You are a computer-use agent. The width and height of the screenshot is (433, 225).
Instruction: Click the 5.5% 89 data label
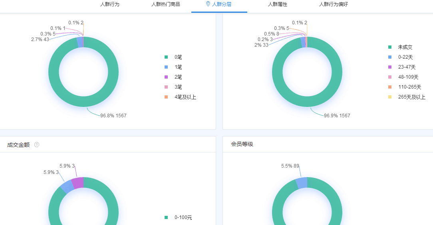tap(290, 166)
